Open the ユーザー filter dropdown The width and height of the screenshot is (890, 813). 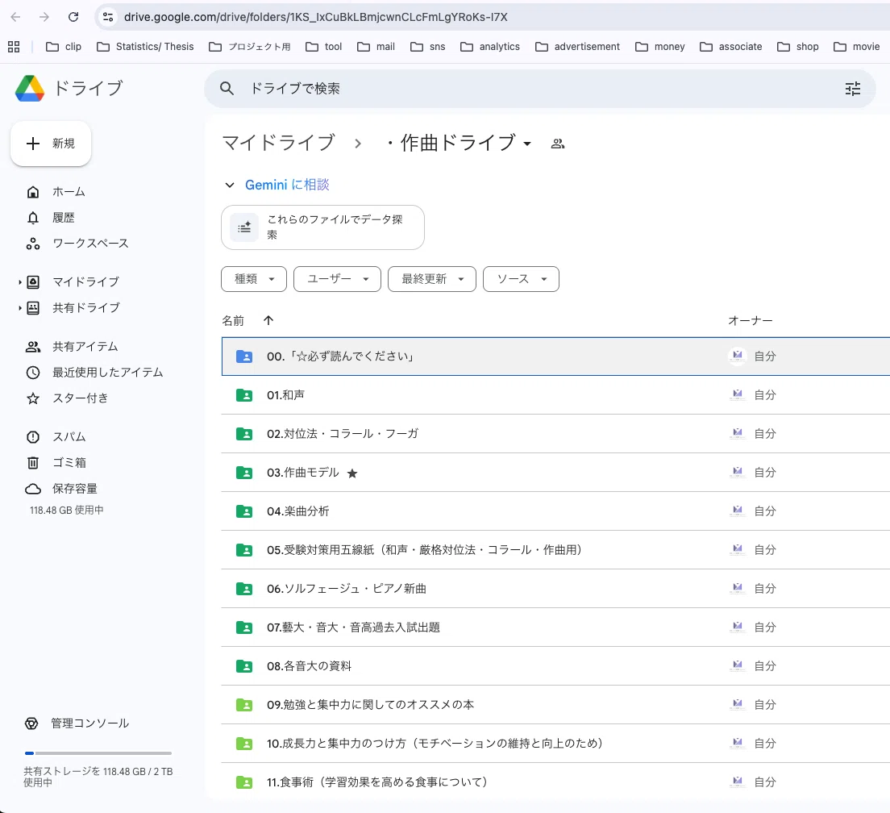337,279
